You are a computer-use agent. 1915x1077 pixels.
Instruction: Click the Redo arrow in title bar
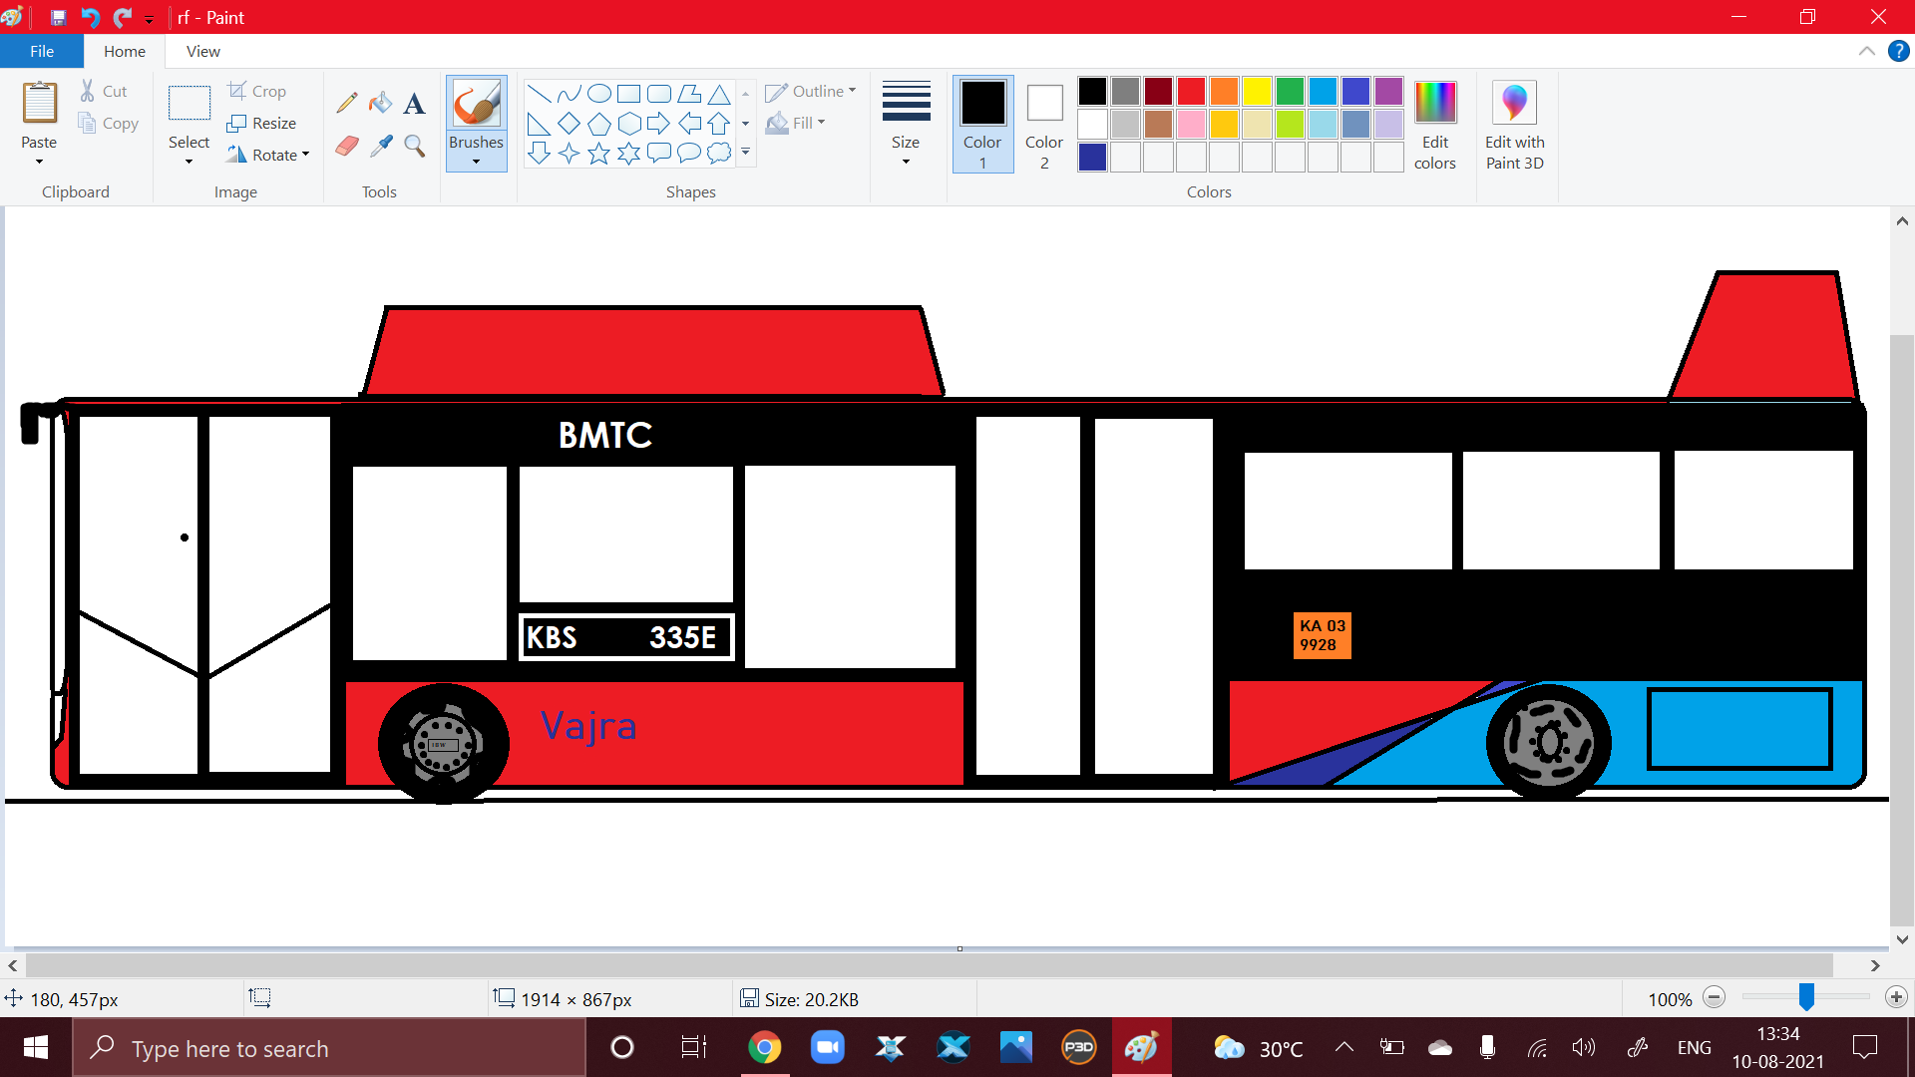[122, 17]
